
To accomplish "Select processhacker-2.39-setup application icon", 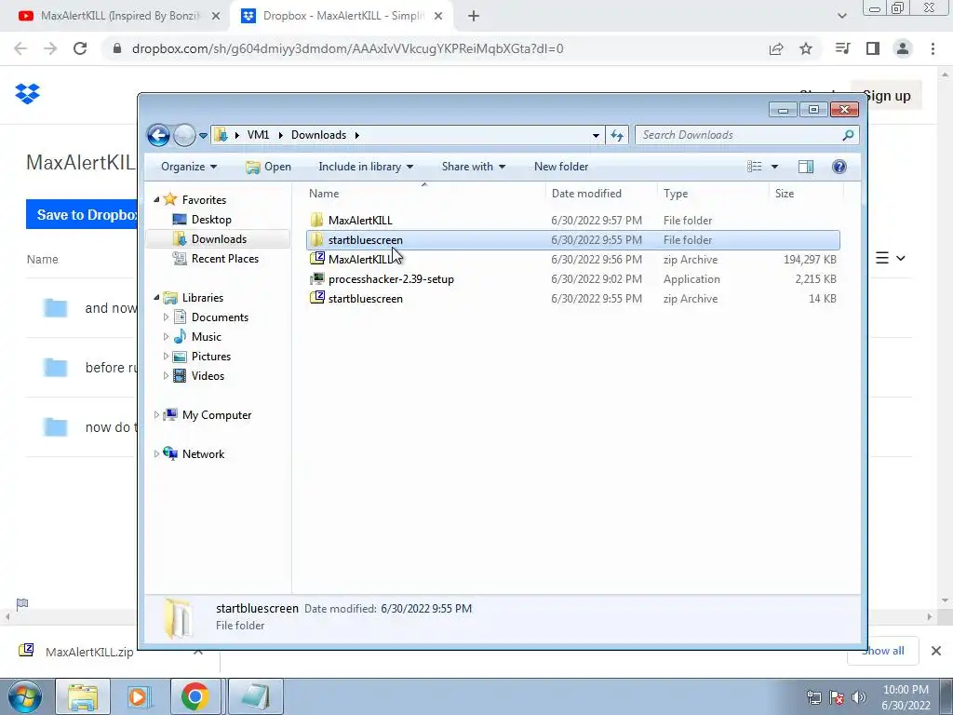I will pos(316,279).
